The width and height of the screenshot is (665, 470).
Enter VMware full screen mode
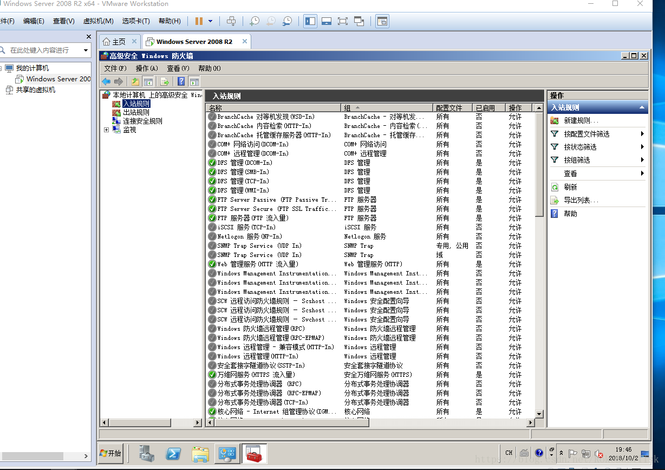point(343,21)
